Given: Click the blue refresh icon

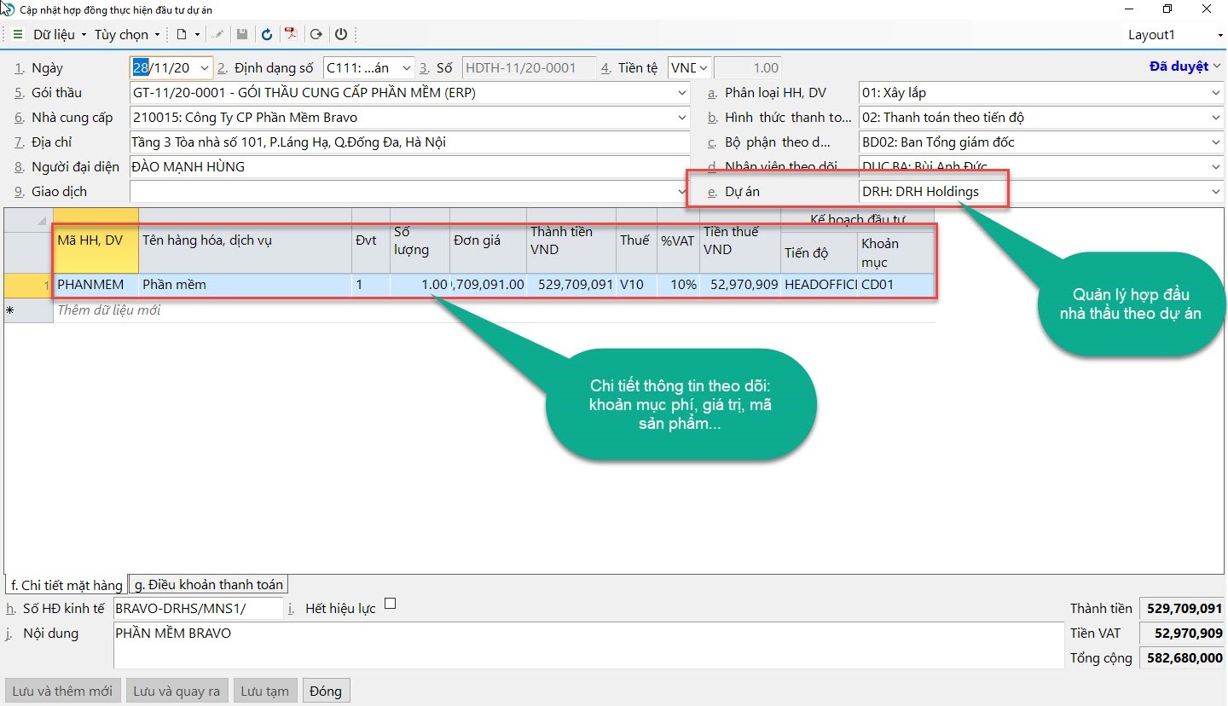Looking at the screenshot, I should click(267, 35).
